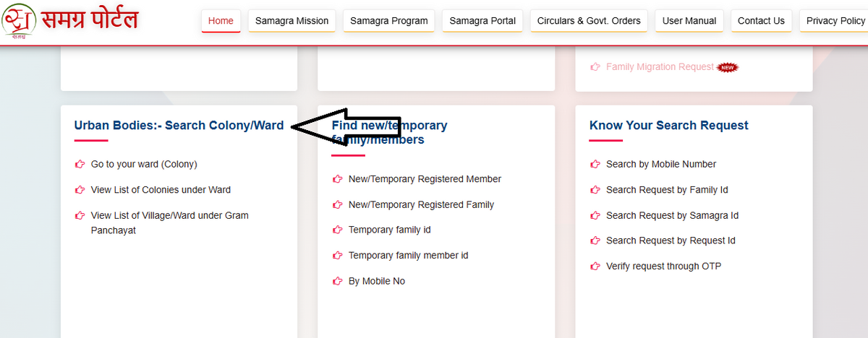The height and width of the screenshot is (338, 868).
Task: Click the Urban Bodies Search Colony/Ward heading
Action: (x=179, y=126)
